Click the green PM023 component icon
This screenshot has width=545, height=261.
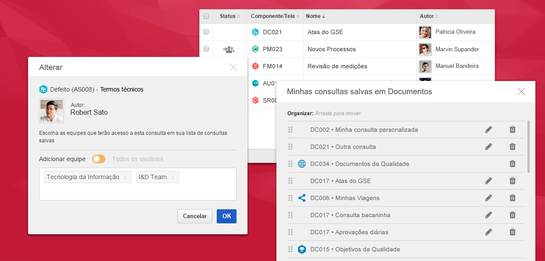[255, 49]
